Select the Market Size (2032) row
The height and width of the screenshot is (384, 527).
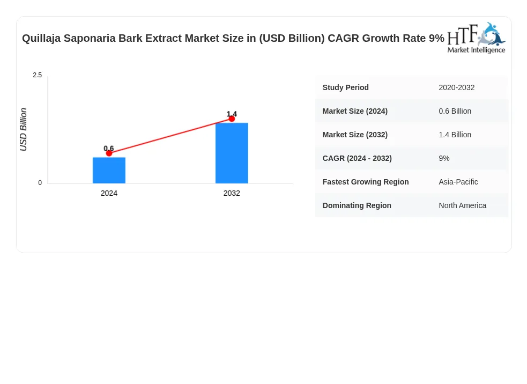(412, 135)
